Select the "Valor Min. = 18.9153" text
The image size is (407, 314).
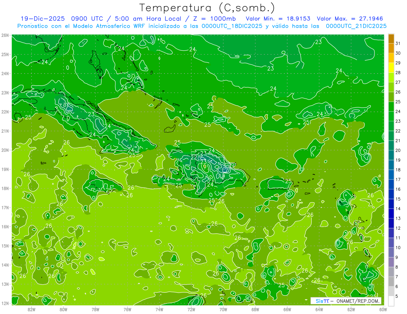tap(278, 19)
